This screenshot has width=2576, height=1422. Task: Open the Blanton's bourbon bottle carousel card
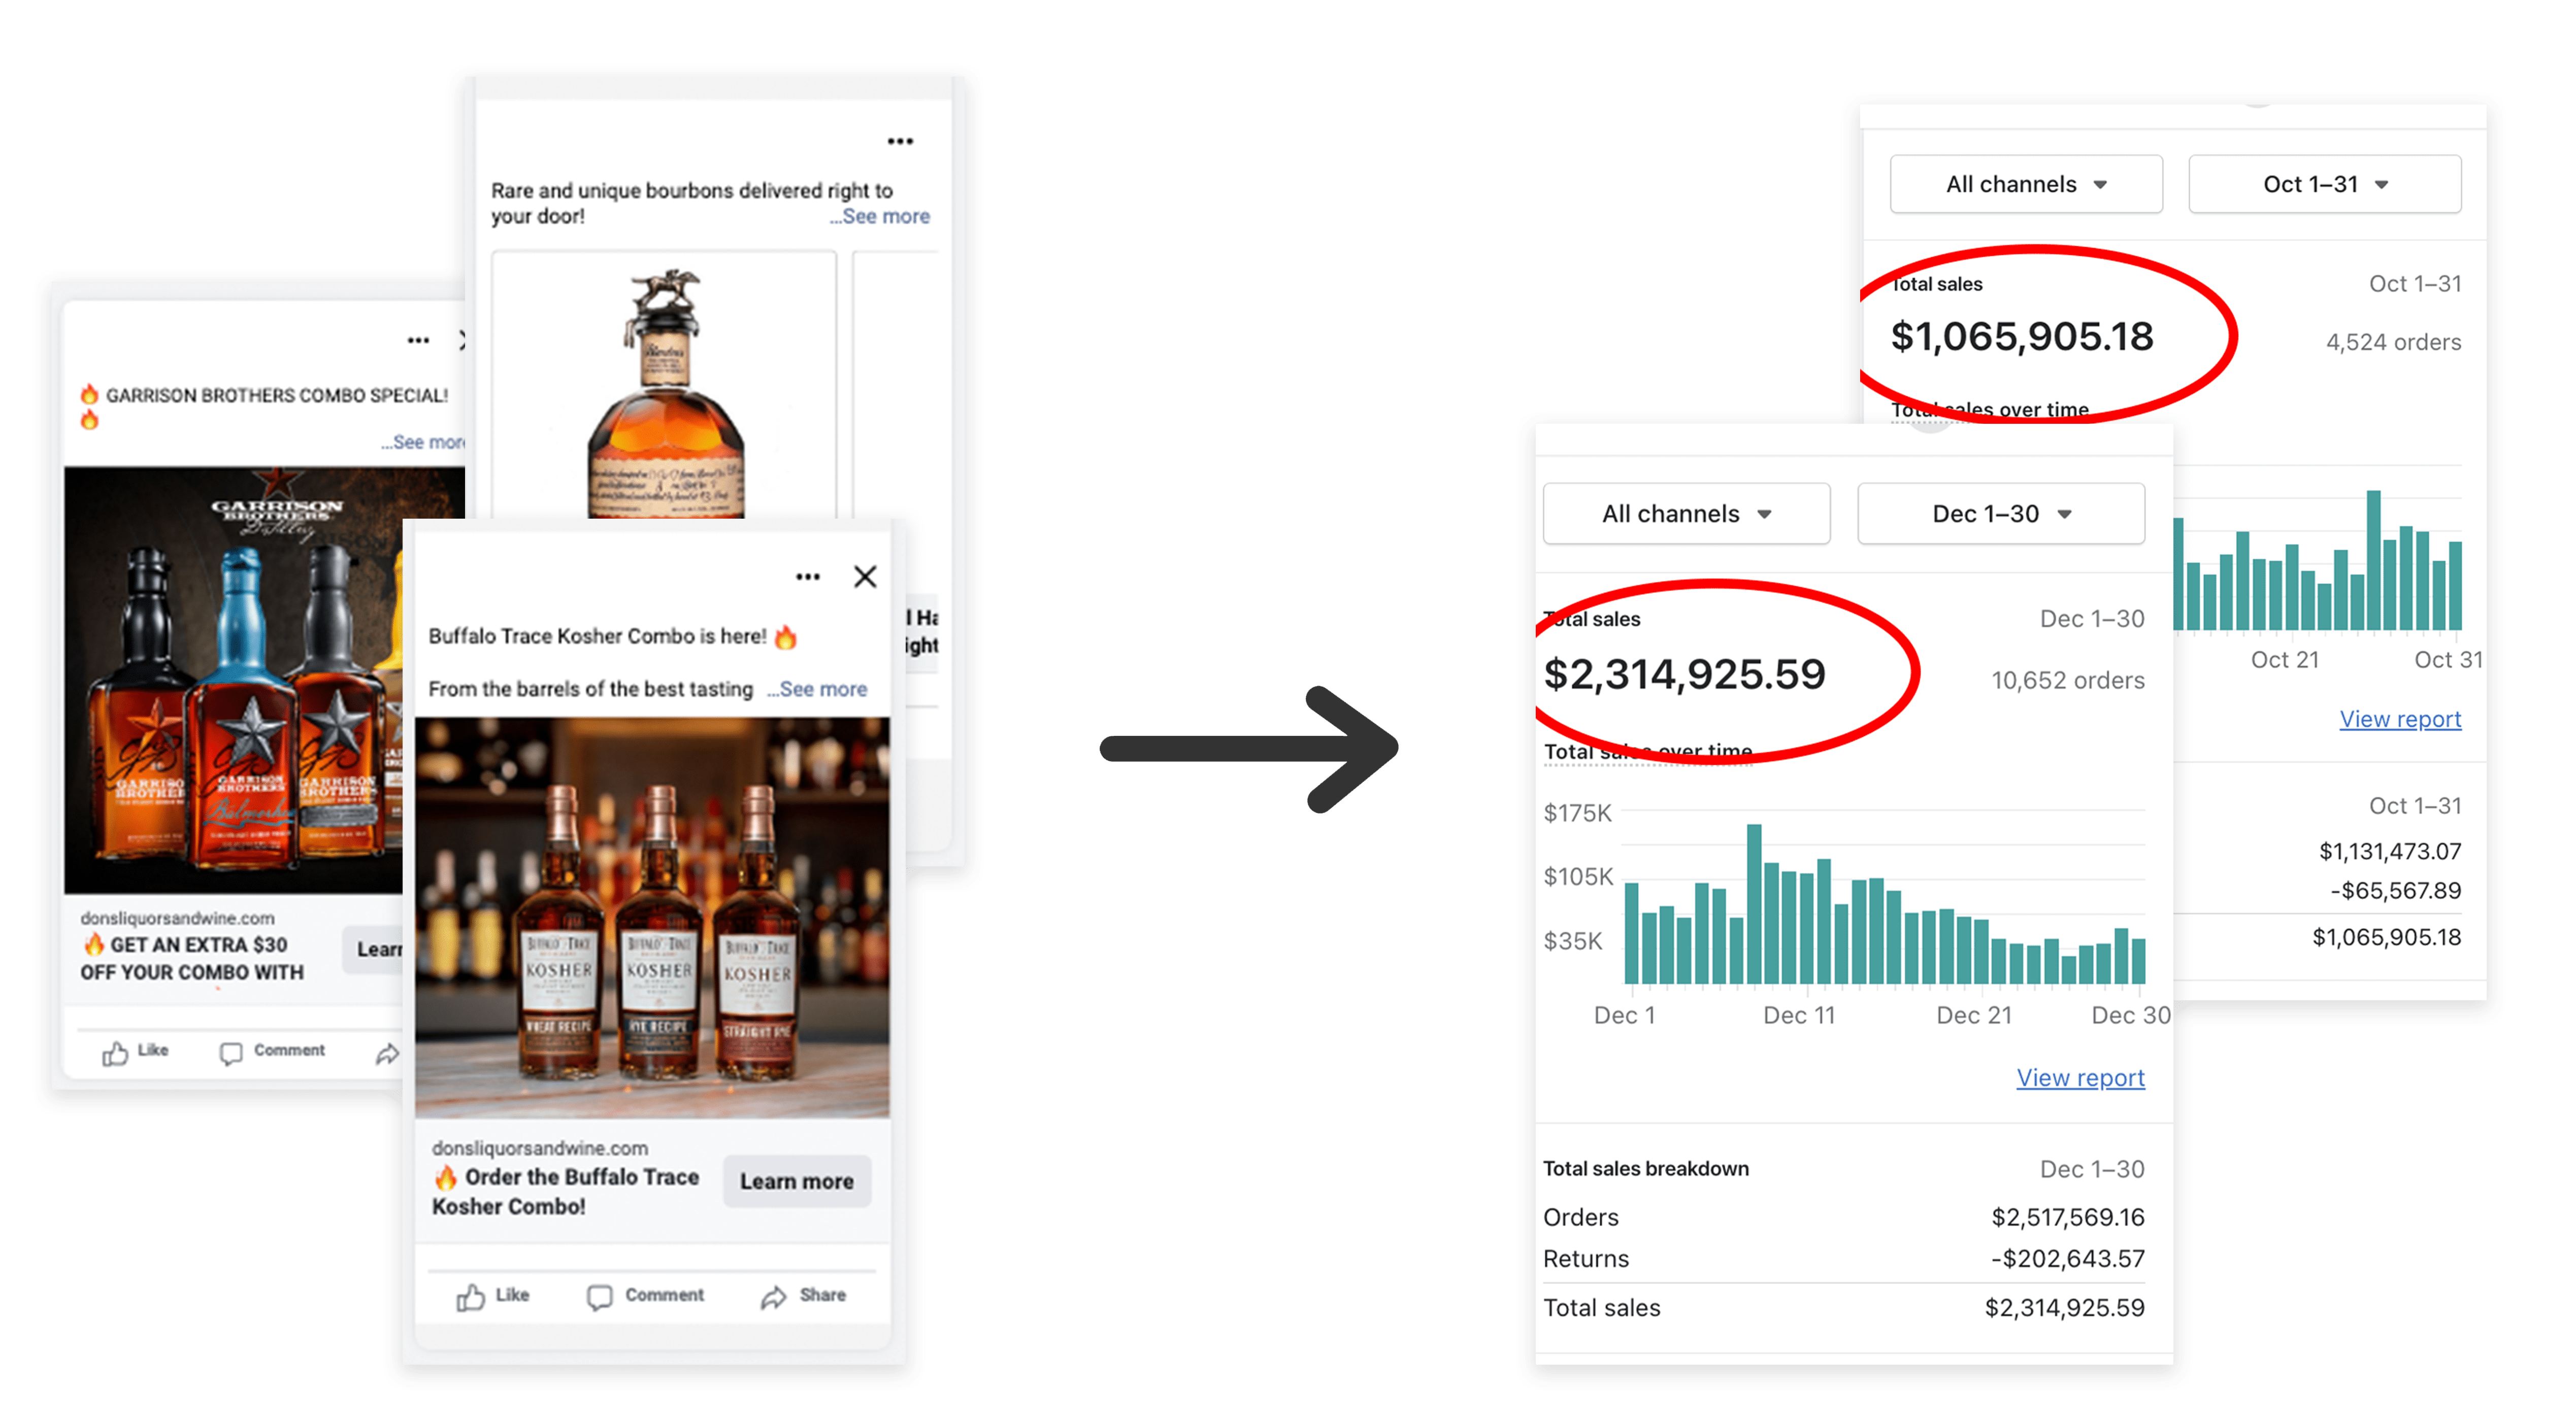(664, 385)
